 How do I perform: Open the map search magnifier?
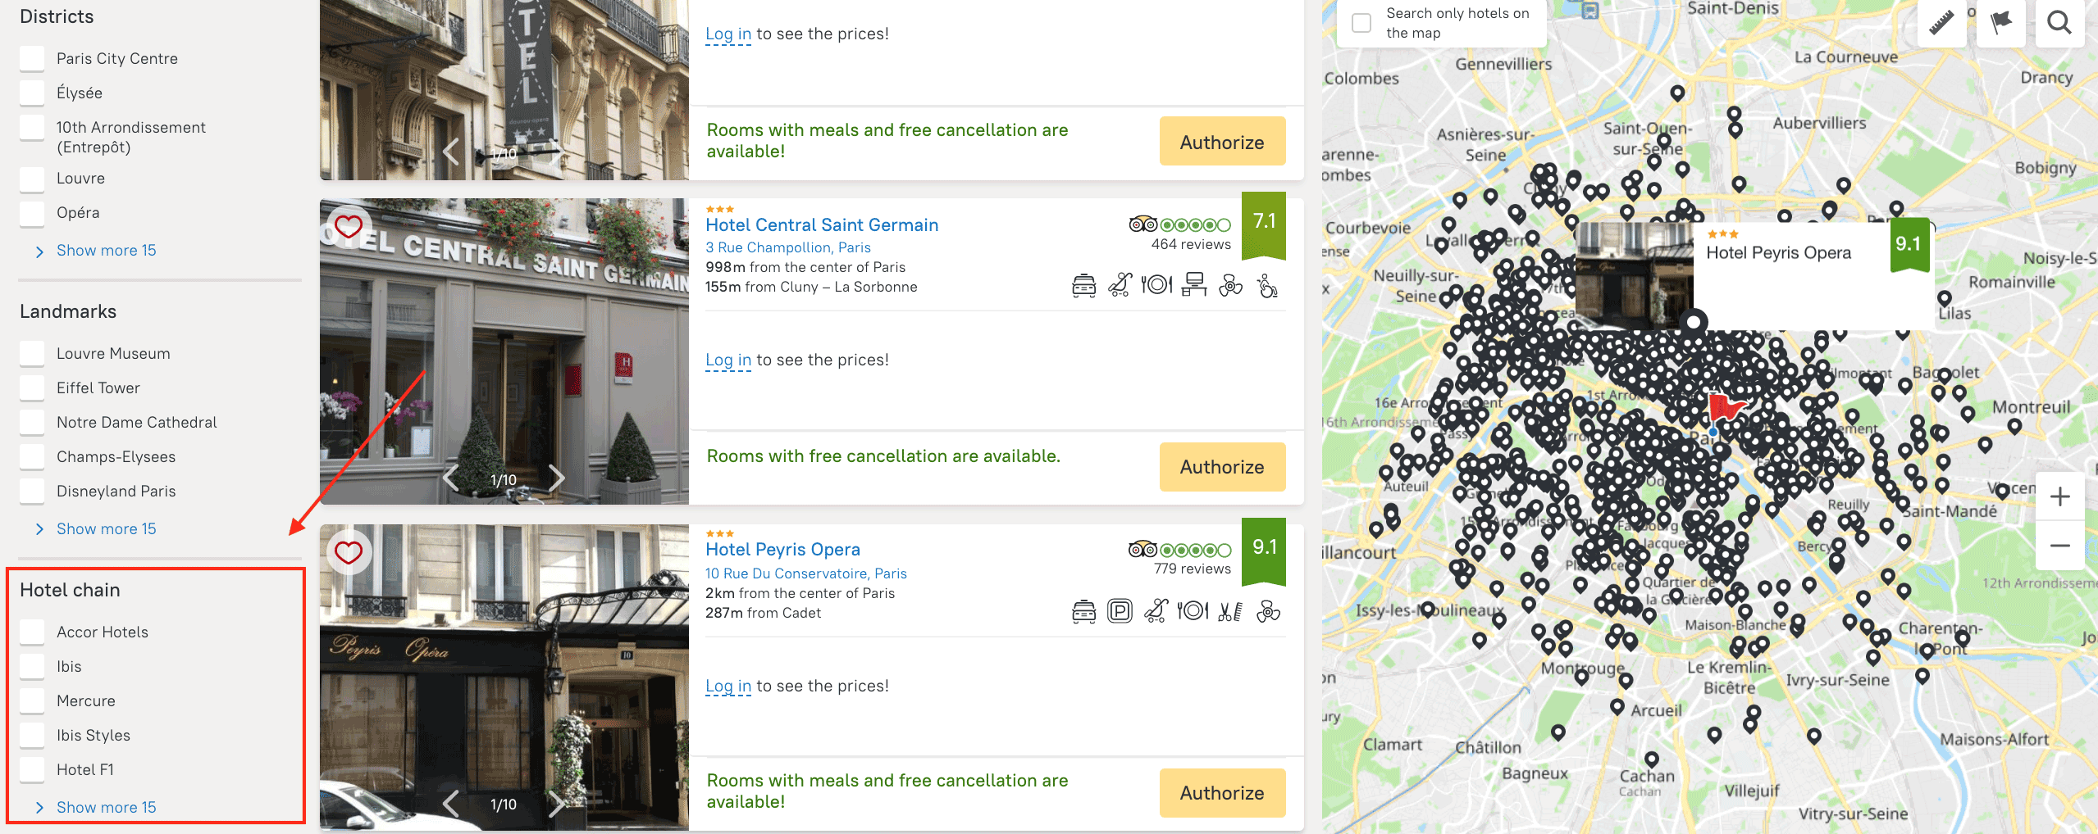tap(2059, 23)
